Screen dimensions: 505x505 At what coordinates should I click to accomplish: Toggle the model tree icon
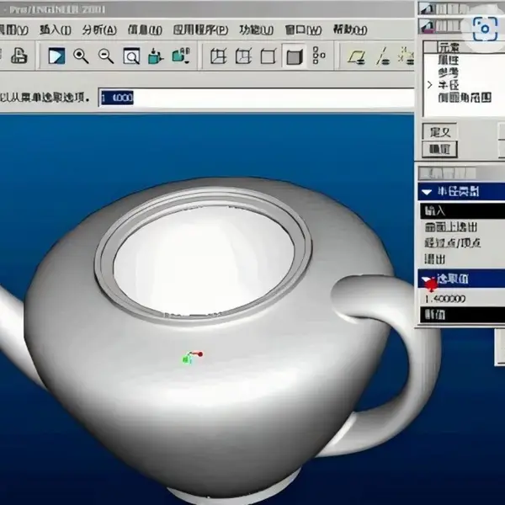coord(318,56)
